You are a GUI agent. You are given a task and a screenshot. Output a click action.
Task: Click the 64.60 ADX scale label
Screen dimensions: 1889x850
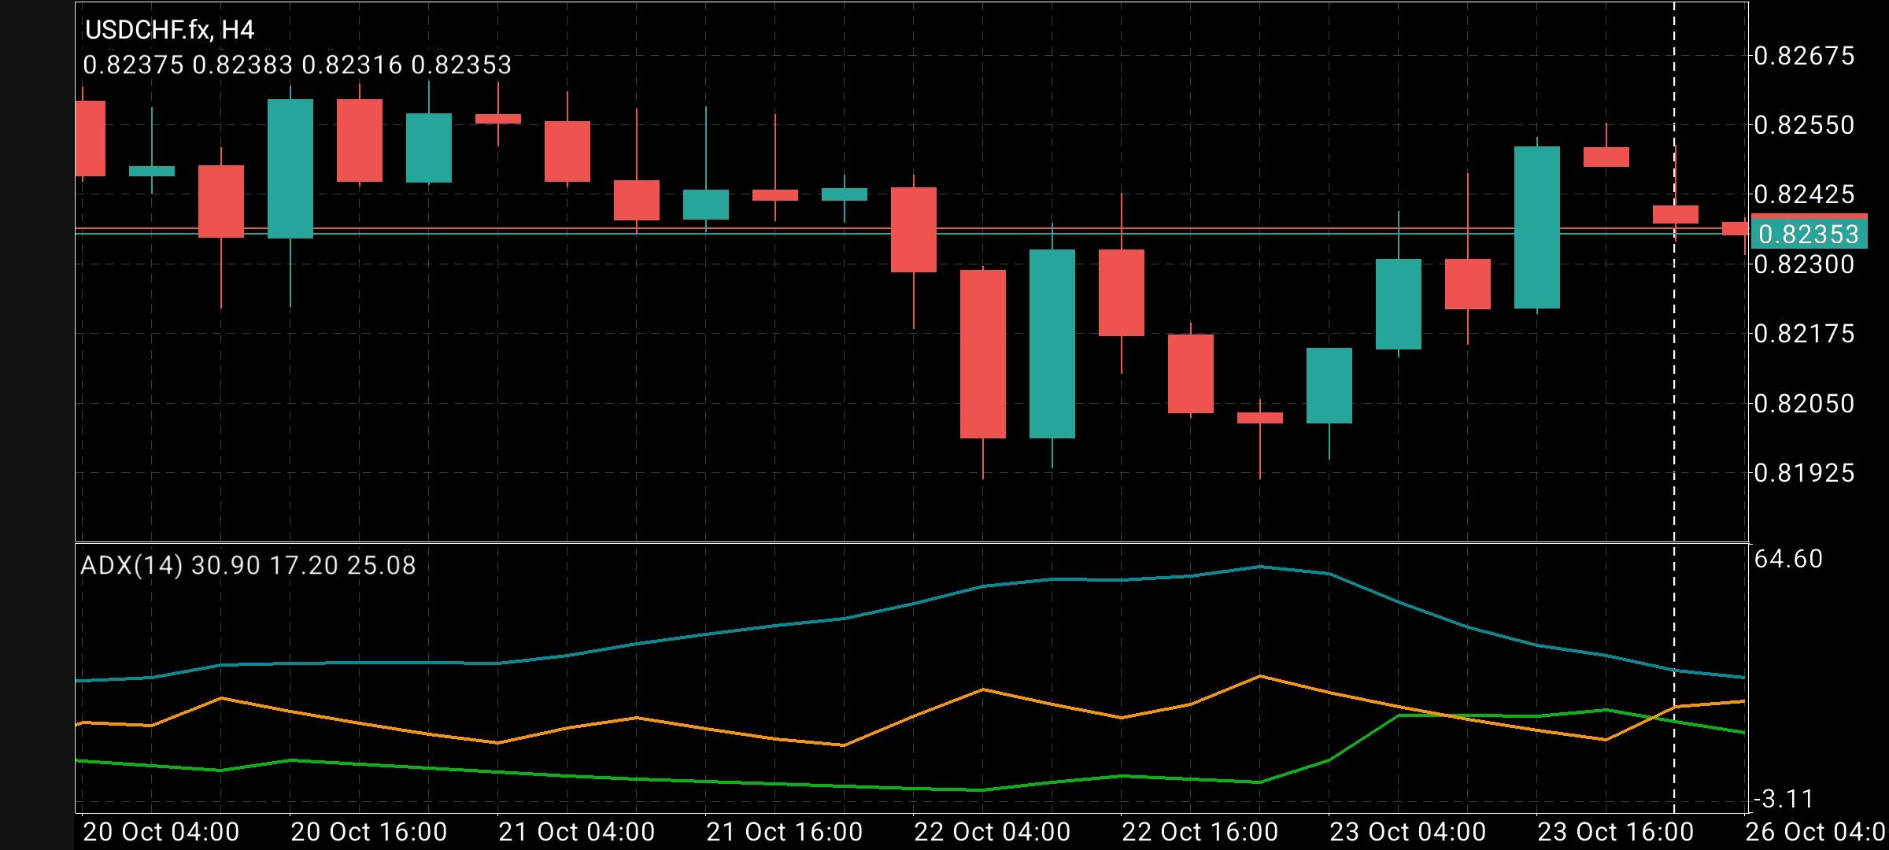[1788, 559]
